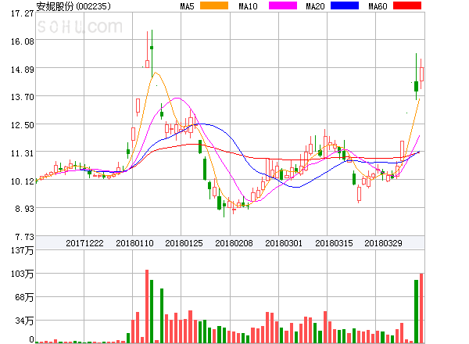Click the MA10 legend label
Viewport: 469px width, 344px height.
pos(248,6)
